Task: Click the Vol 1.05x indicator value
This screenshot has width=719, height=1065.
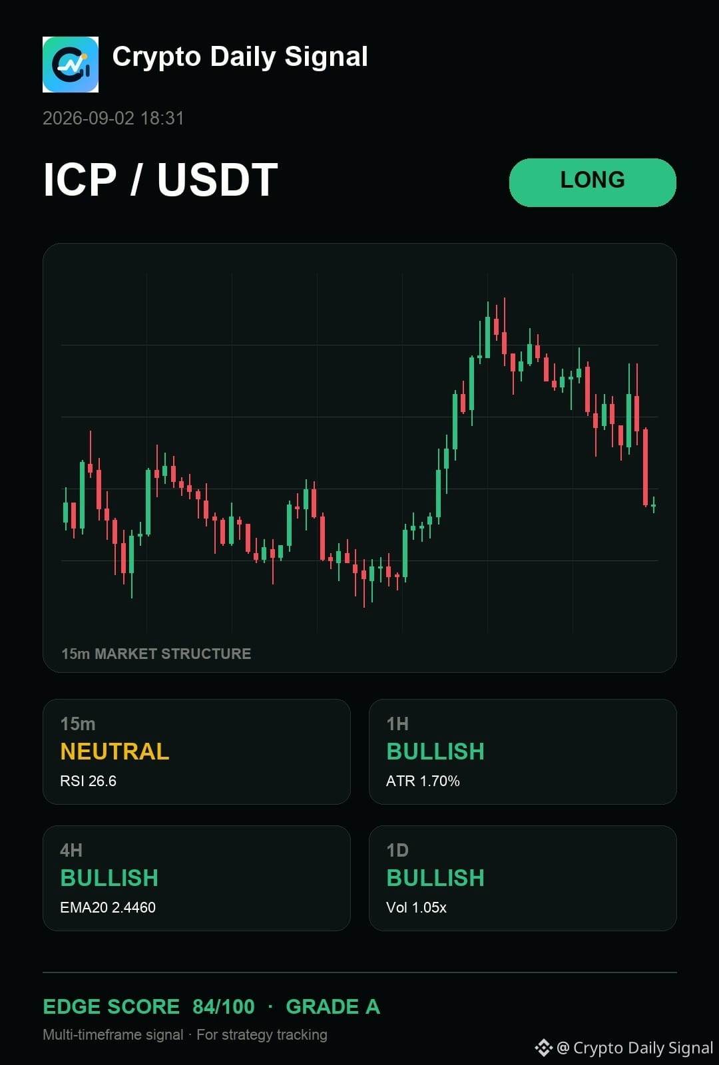Action: point(416,907)
